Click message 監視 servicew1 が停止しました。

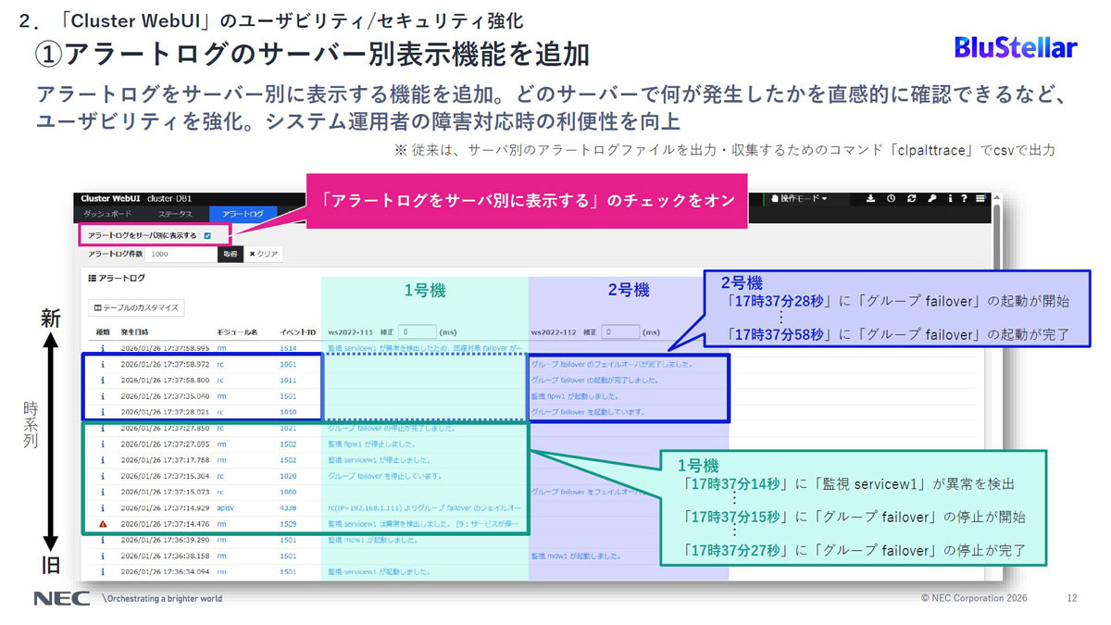point(382,459)
